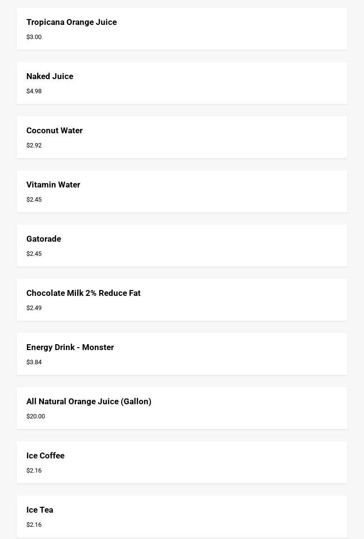Image resolution: width=364 pixels, height=539 pixels.
Task: Pick the Gatorade drink item
Action: [182, 246]
